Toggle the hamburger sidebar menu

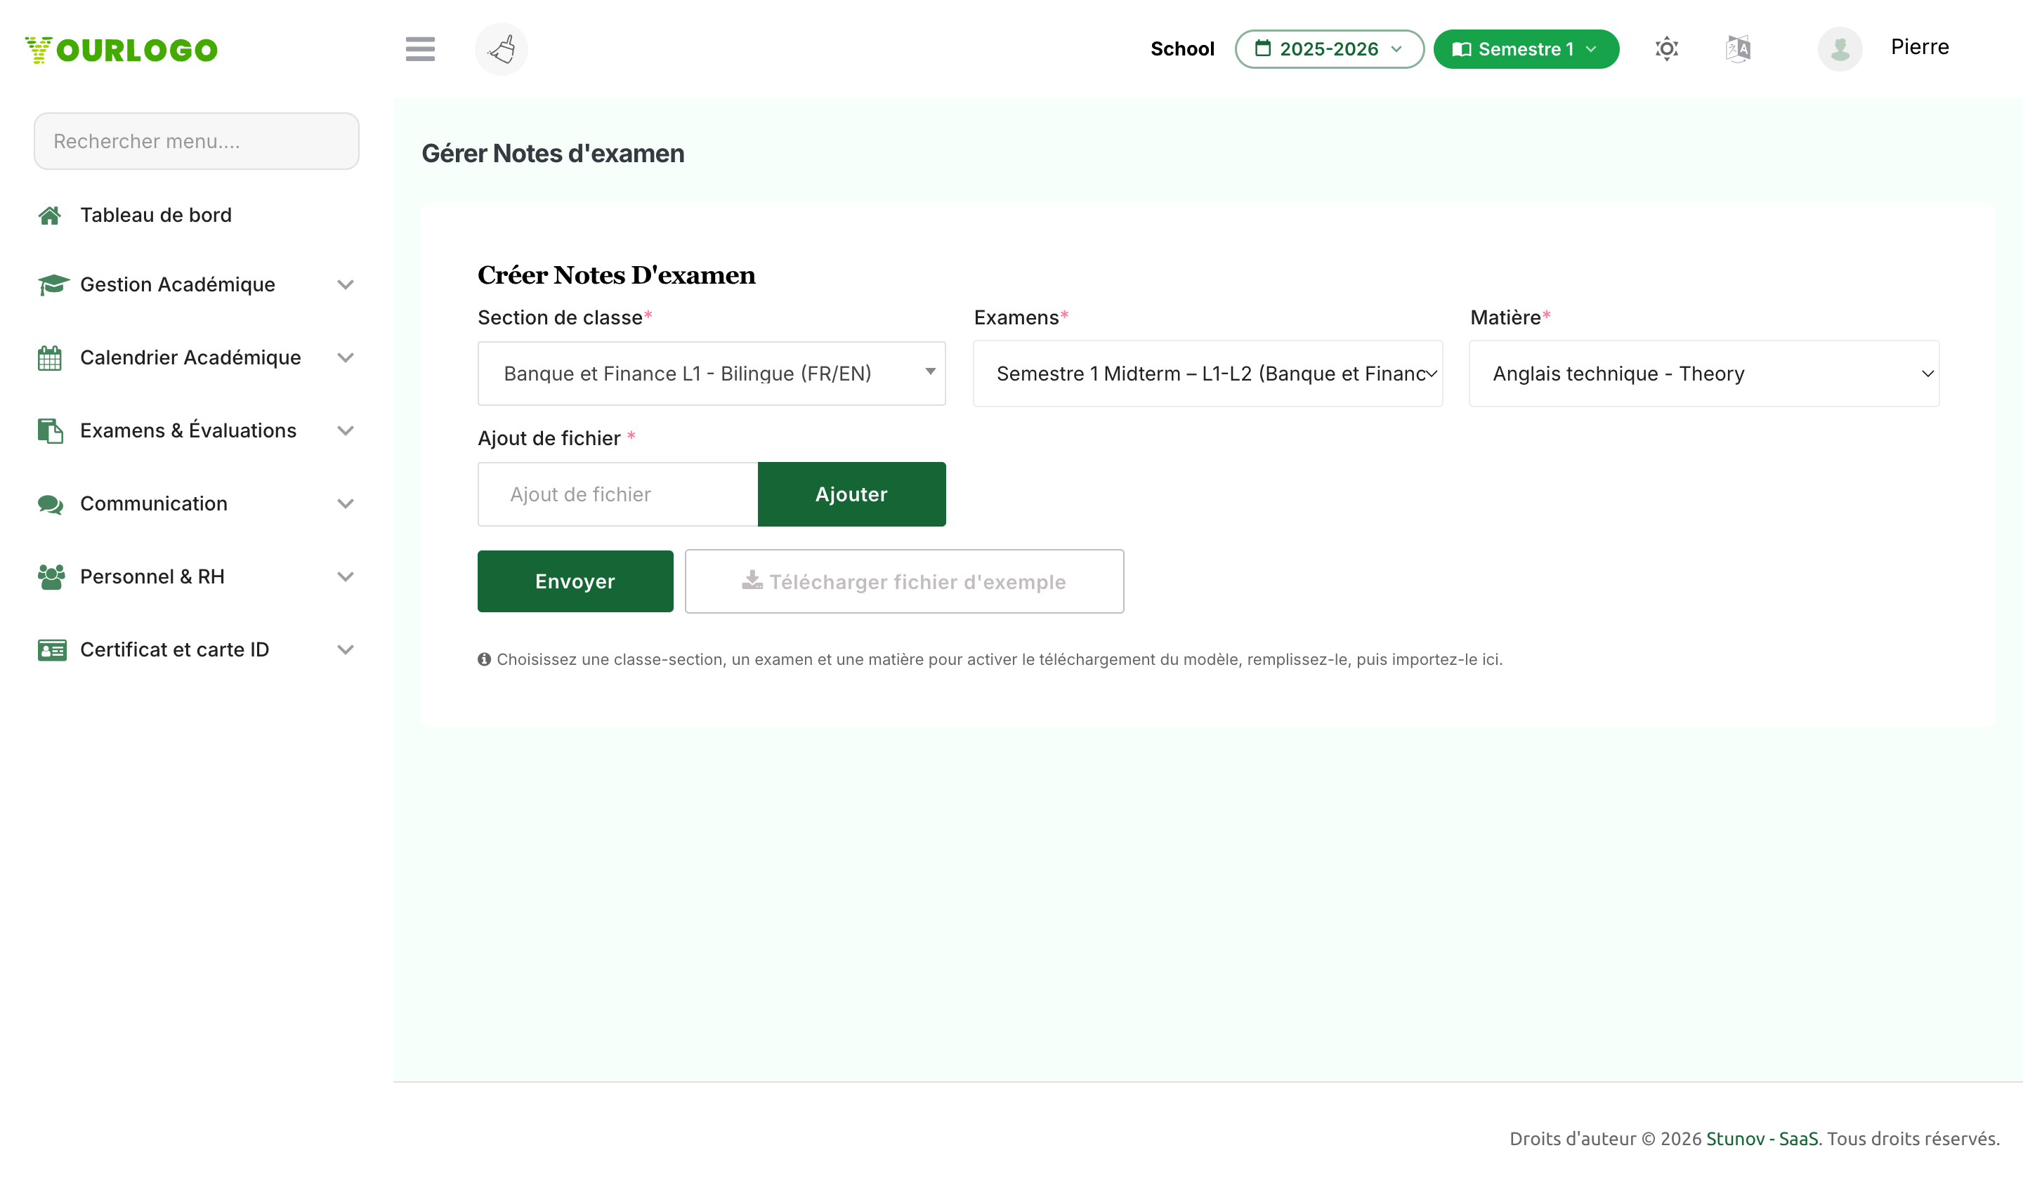pyautogui.click(x=420, y=49)
